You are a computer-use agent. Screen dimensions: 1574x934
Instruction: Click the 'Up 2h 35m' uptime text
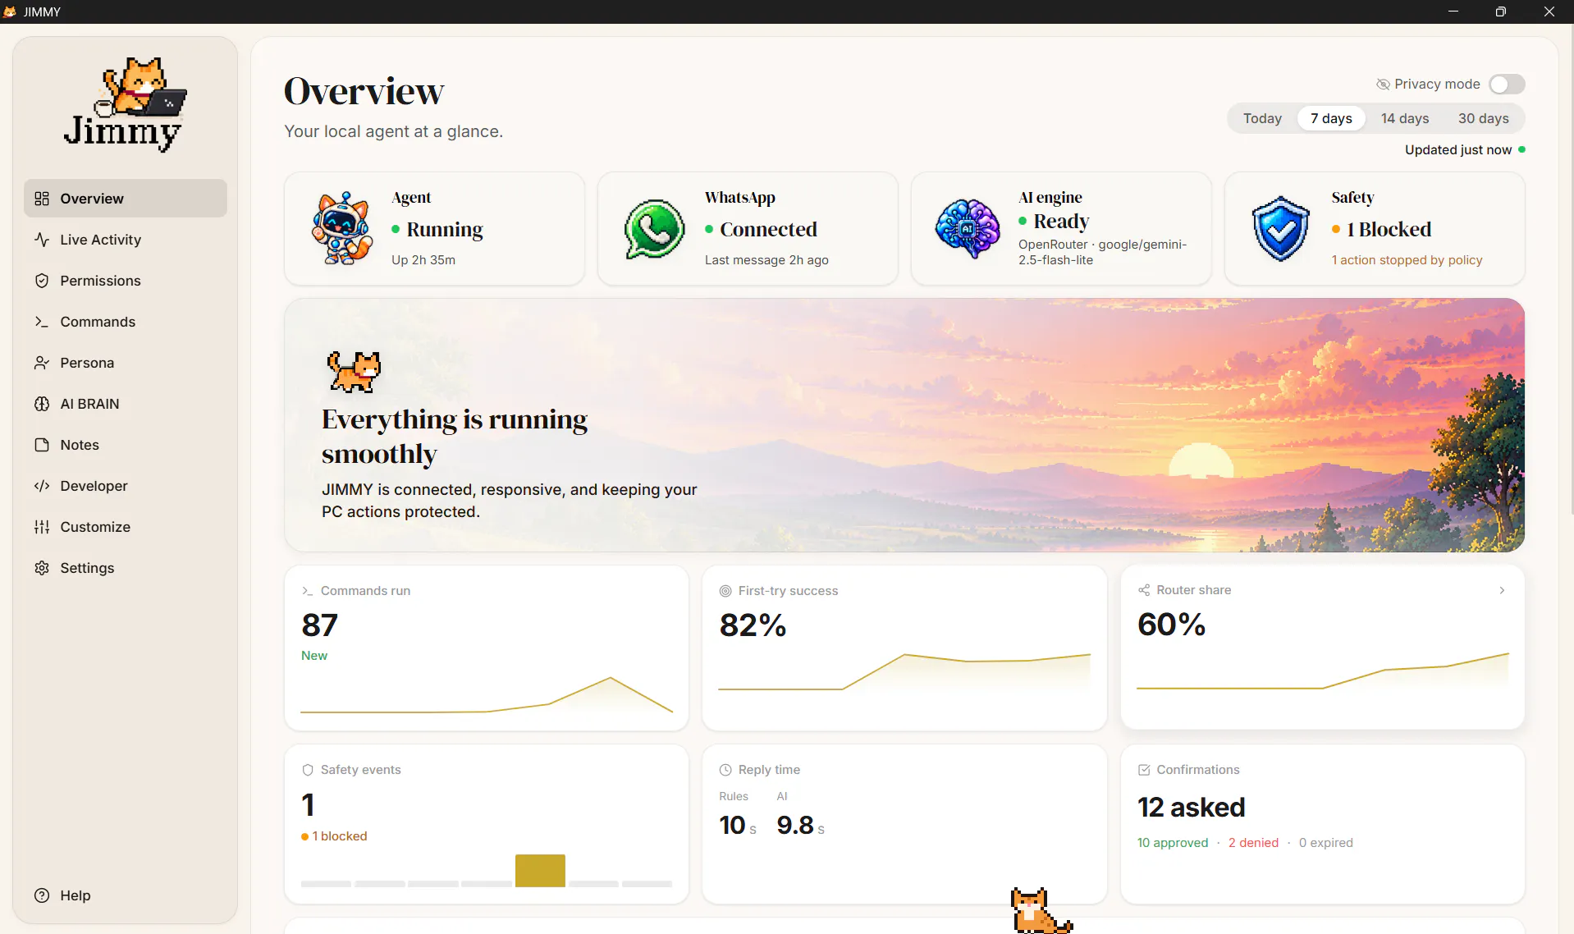click(423, 260)
